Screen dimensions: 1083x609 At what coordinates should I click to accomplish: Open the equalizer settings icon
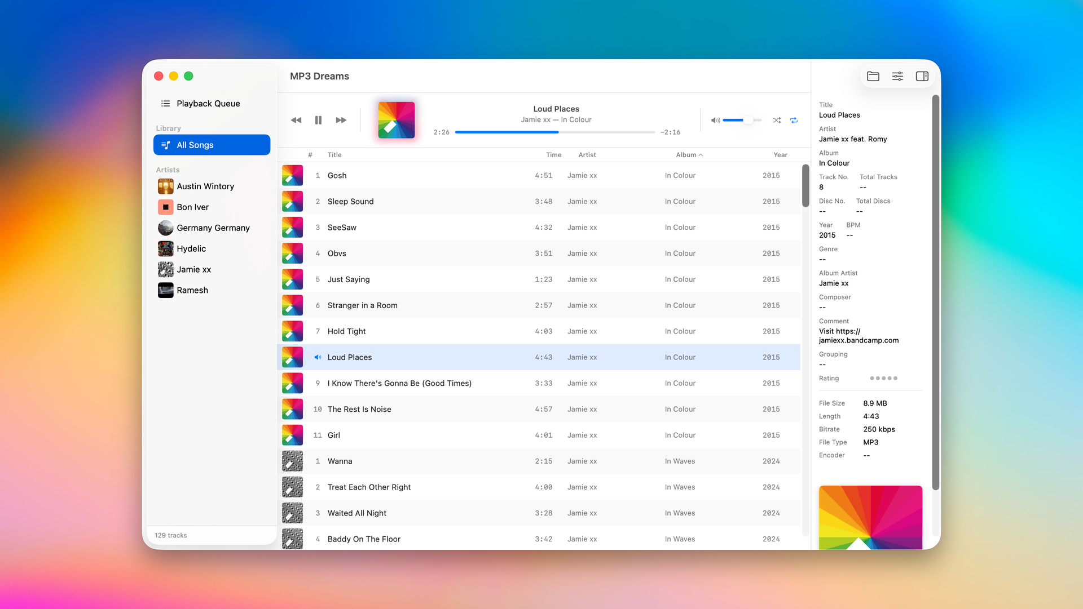pos(897,76)
